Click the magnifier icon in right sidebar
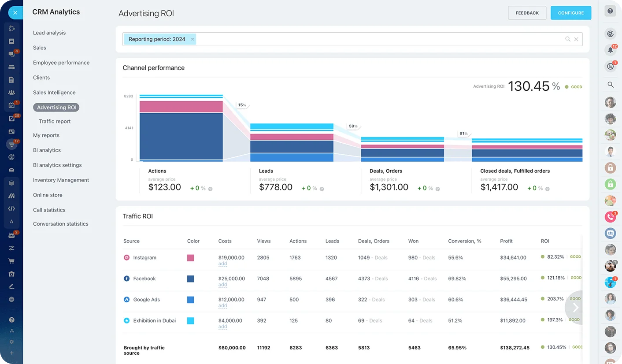622x364 pixels. coord(610,85)
